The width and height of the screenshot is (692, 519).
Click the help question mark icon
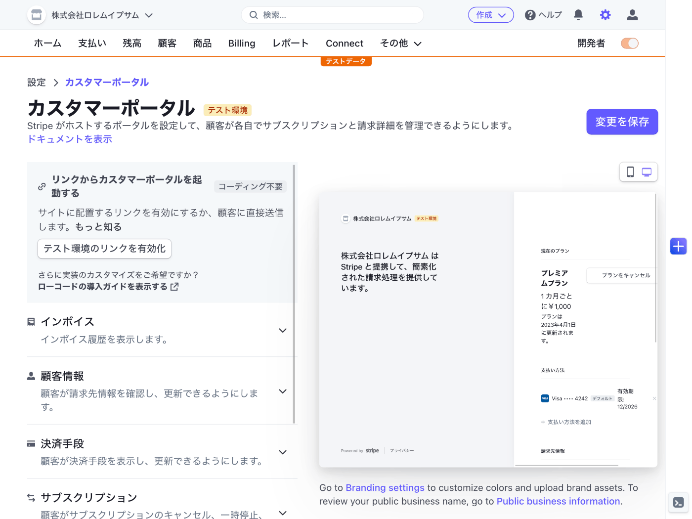point(530,15)
